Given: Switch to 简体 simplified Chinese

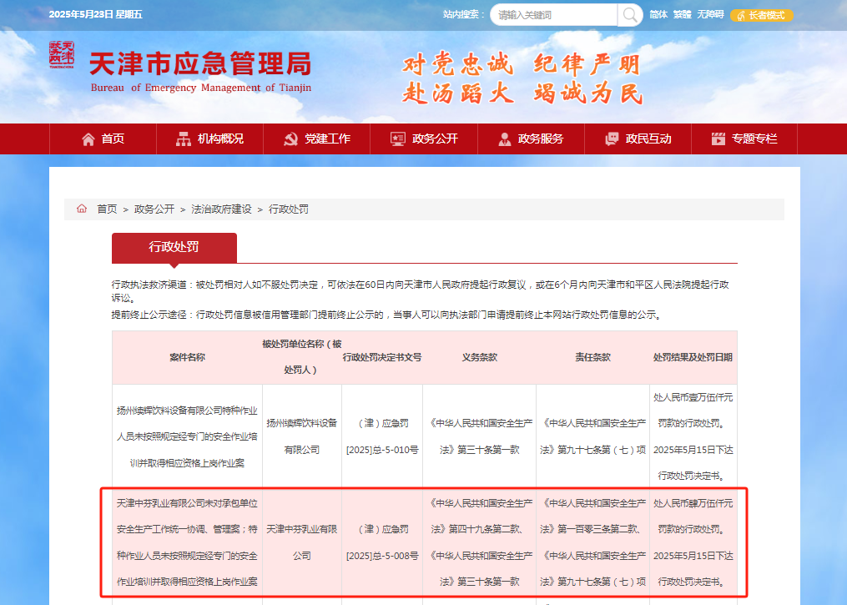Looking at the screenshot, I should [x=658, y=14].
